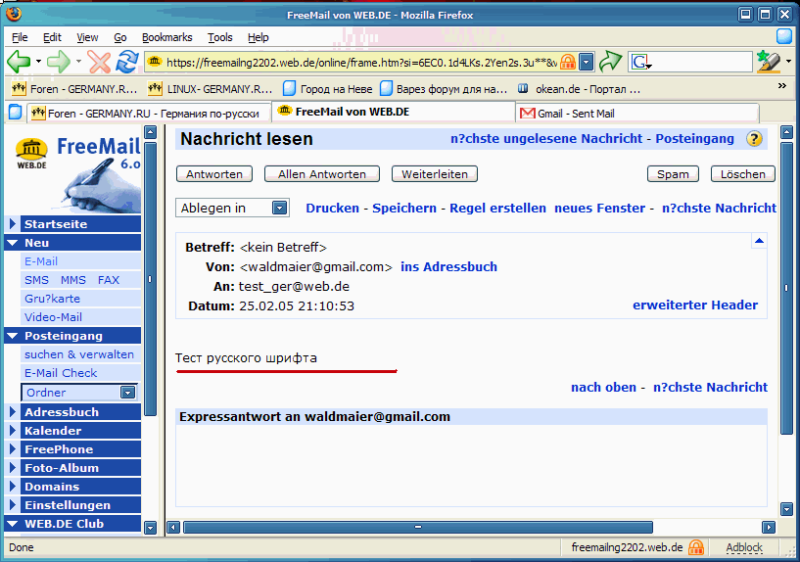
Task: Open the E-Mail link under Neu
Action: click(x=41, y=261)
